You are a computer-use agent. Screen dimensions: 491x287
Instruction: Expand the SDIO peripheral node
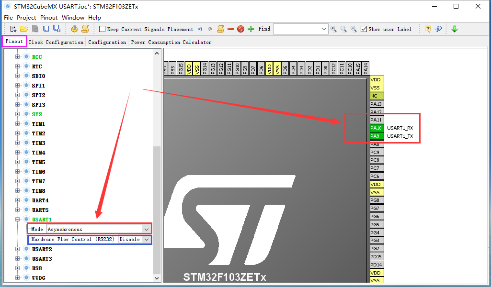tap(18, 76)
